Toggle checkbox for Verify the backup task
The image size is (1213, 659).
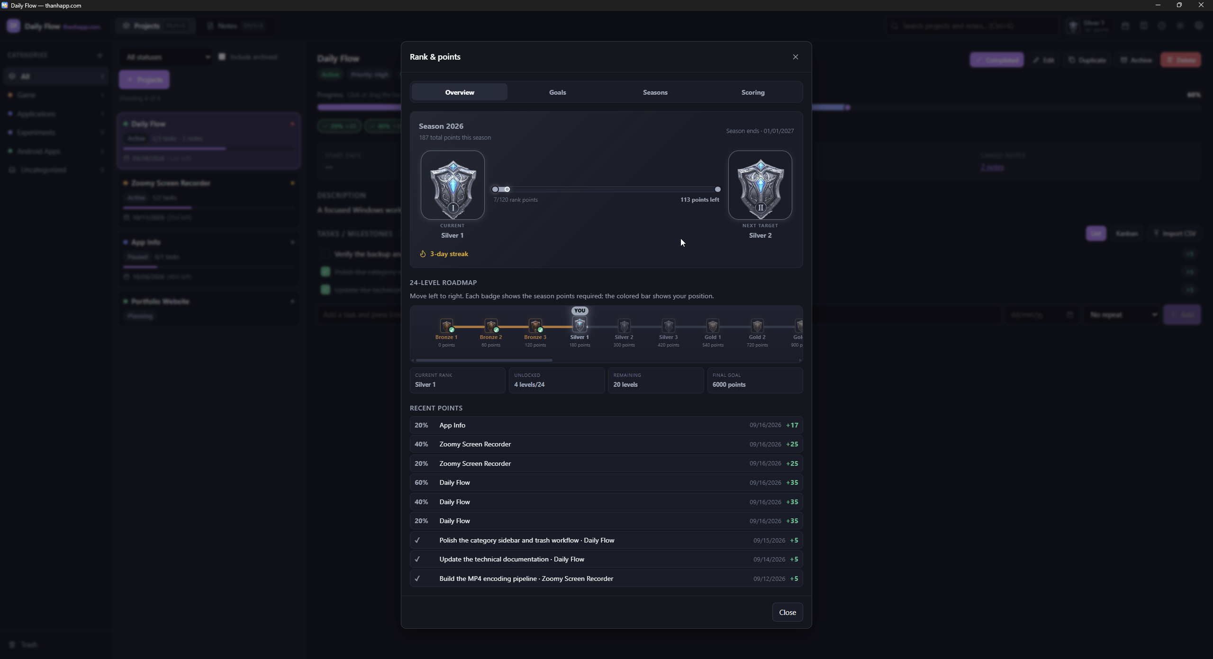tap(325, 254)
